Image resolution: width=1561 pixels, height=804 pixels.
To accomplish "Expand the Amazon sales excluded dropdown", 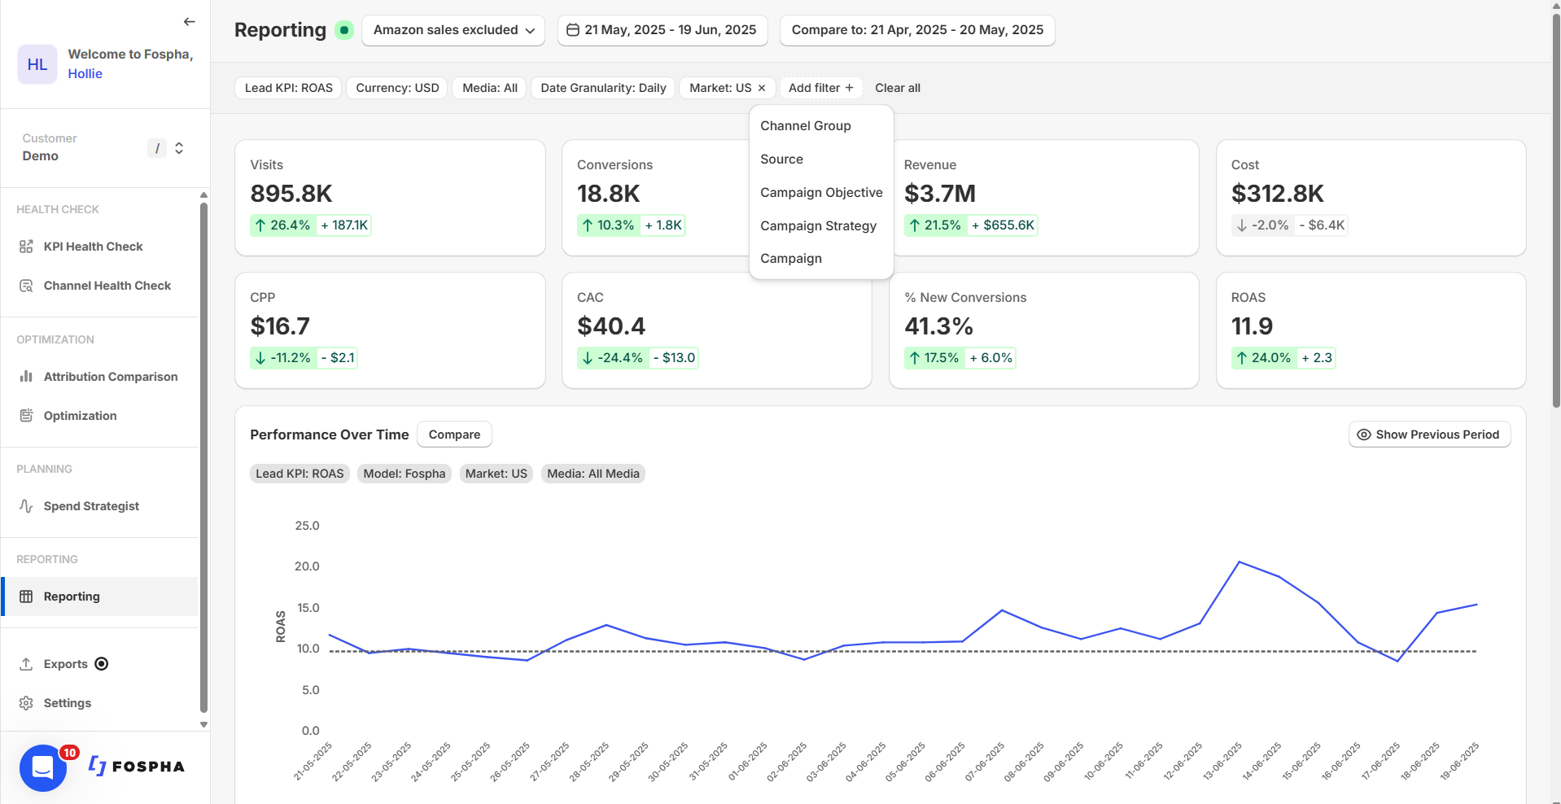I will pos(453,30).
